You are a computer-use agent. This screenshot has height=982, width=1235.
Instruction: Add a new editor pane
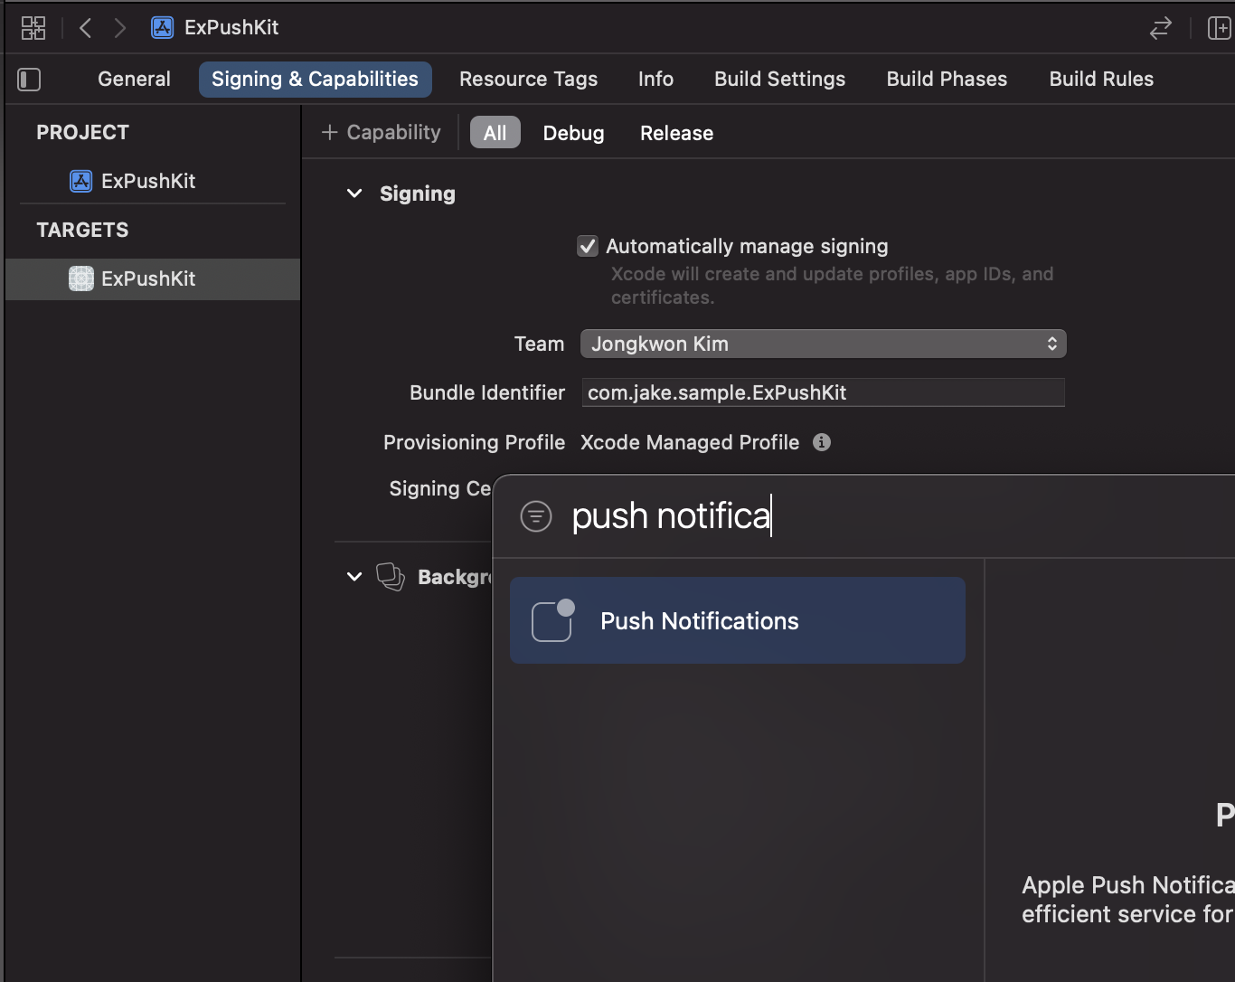point(1220,28)
